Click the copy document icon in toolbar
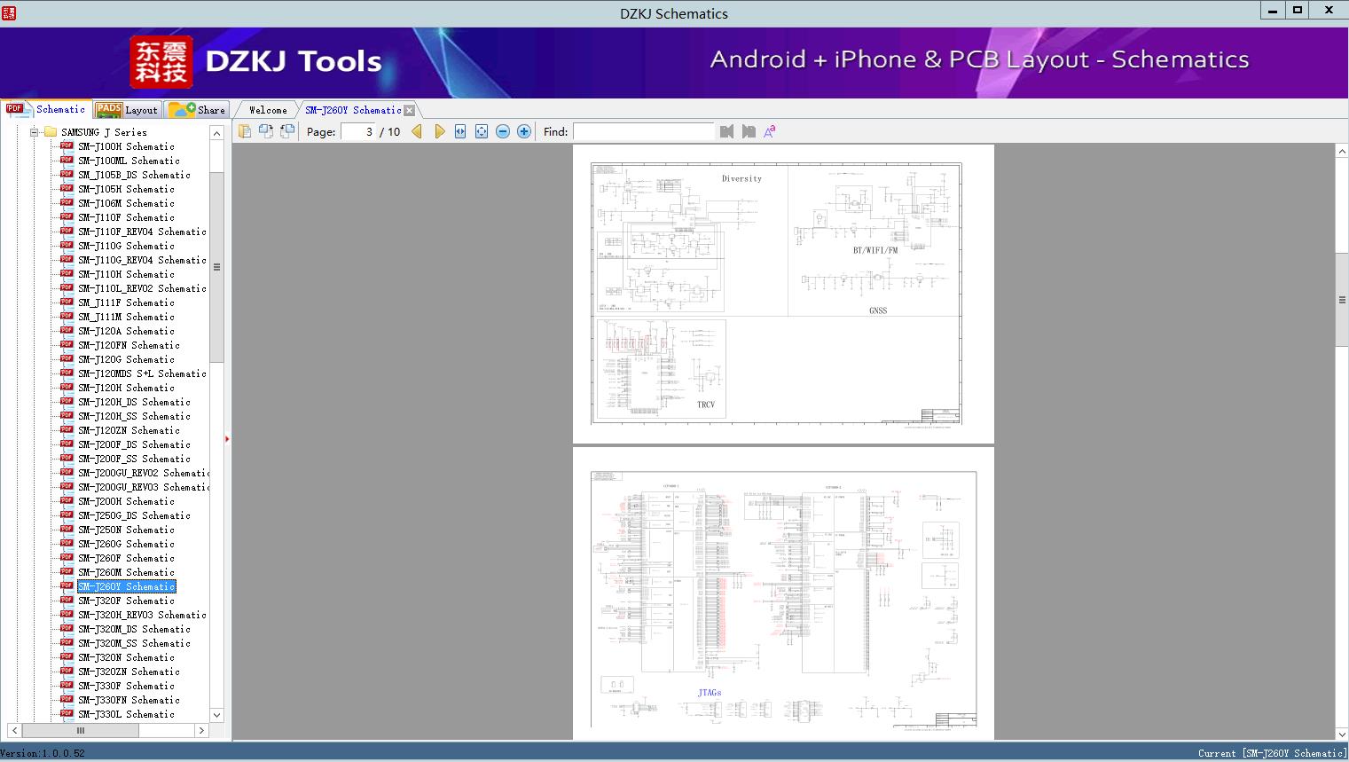This screenshot has height=762, width=1349. tap(244, 131)
